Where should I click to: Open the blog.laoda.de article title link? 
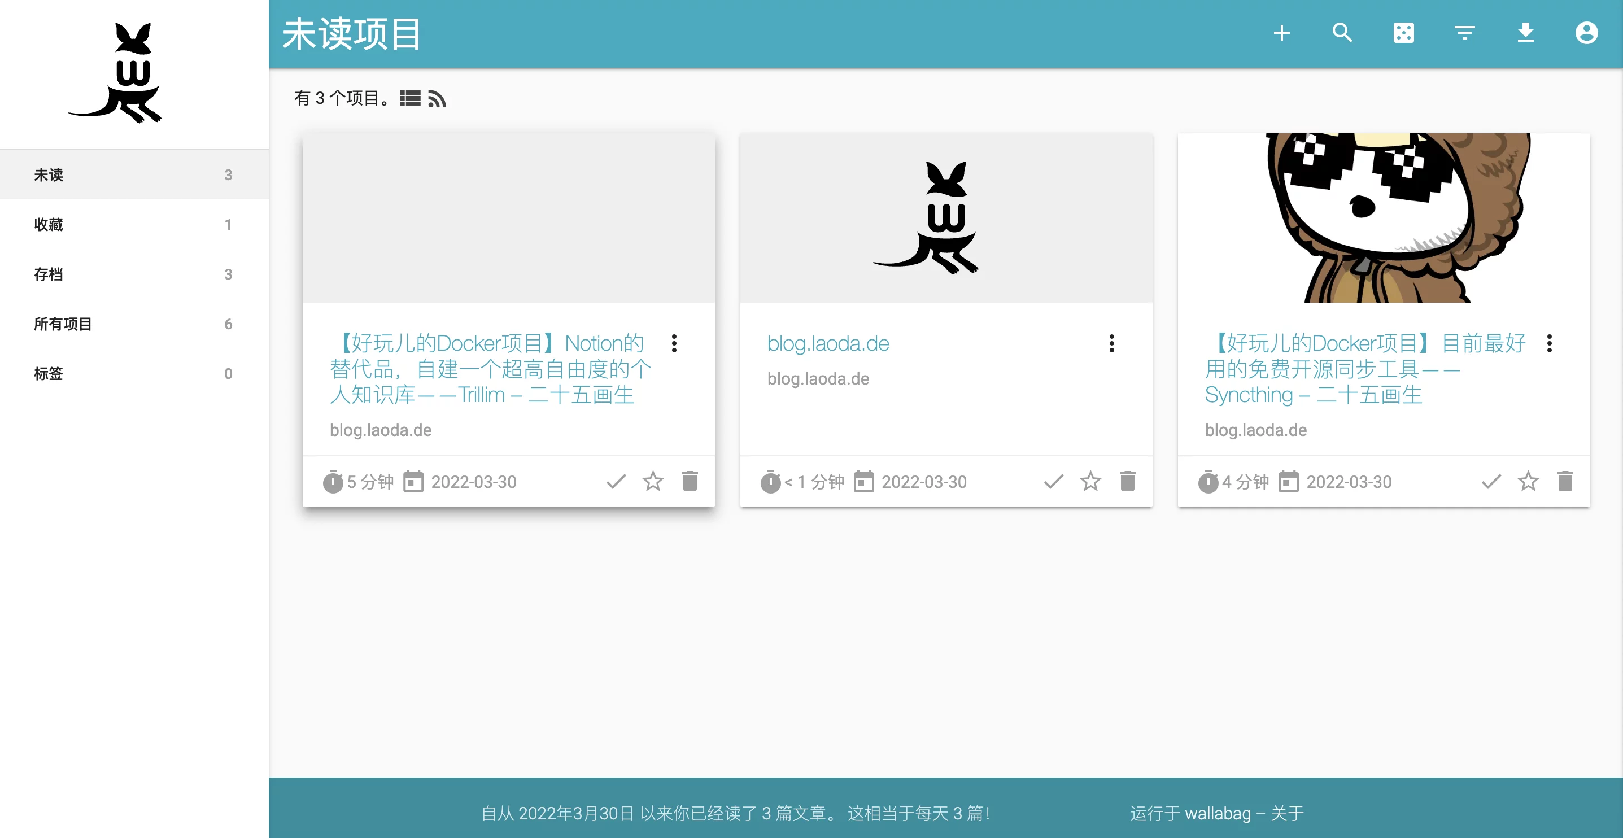coord(828,343)
